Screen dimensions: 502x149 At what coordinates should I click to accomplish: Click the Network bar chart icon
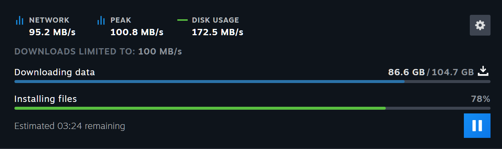[x=19, y=20]
